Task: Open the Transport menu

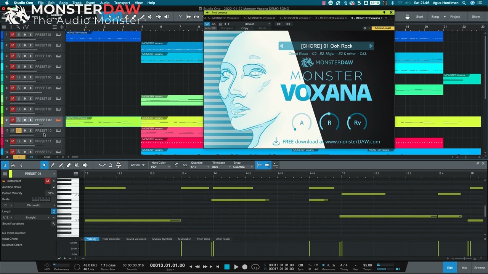Action: tap(122, 3)
